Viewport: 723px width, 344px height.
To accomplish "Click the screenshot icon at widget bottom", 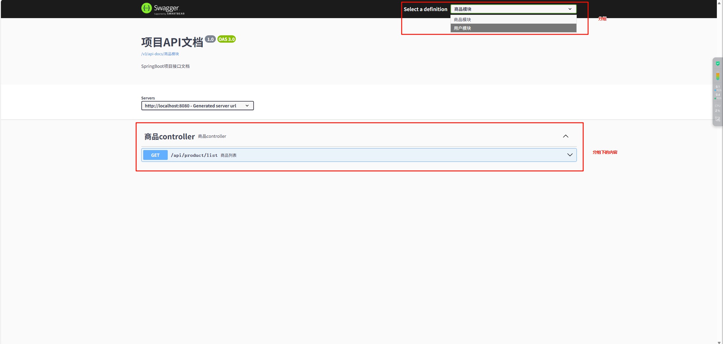I will click(x=717, y=119).
